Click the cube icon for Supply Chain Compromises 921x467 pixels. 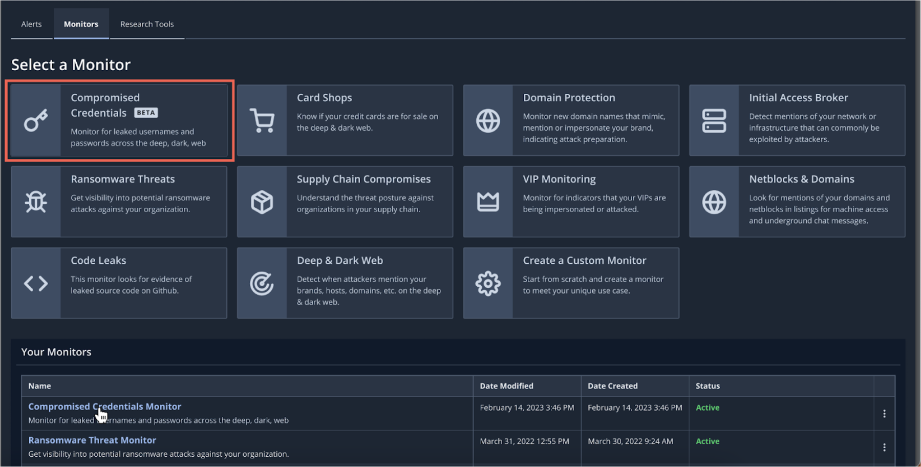(x=262, y=202)
